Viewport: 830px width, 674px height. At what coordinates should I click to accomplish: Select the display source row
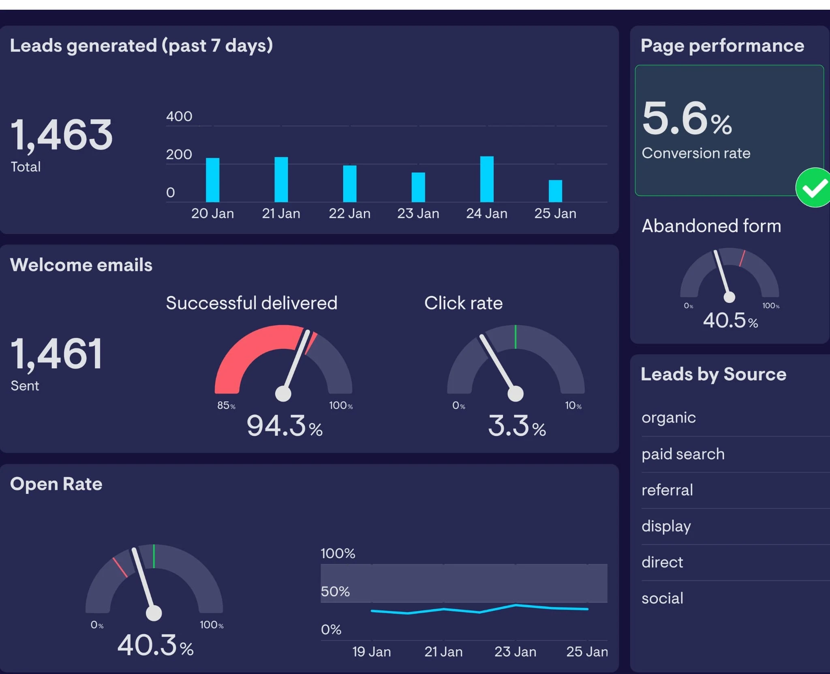(666, 526)
